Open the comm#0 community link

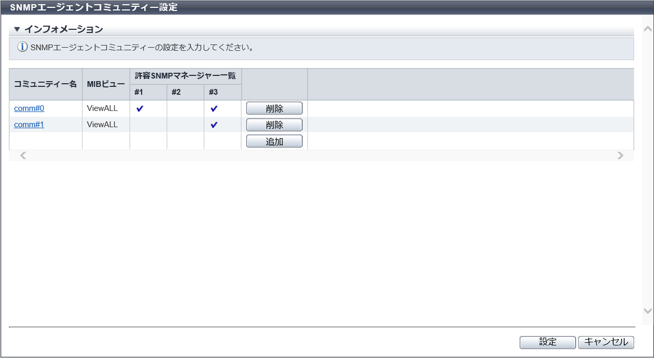click(29, 108)
